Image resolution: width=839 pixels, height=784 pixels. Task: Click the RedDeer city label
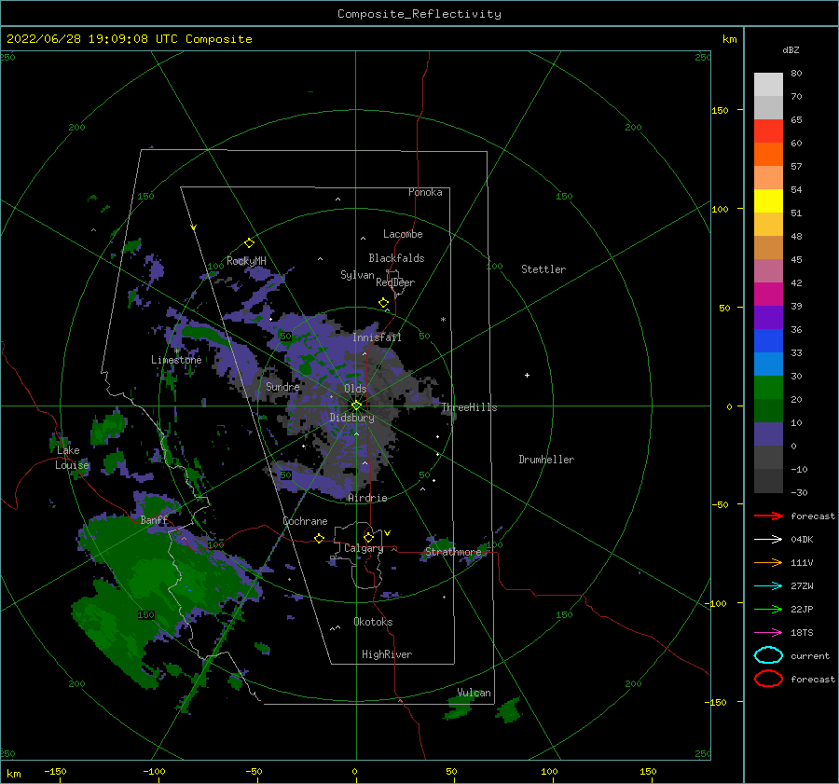point(395,282)
